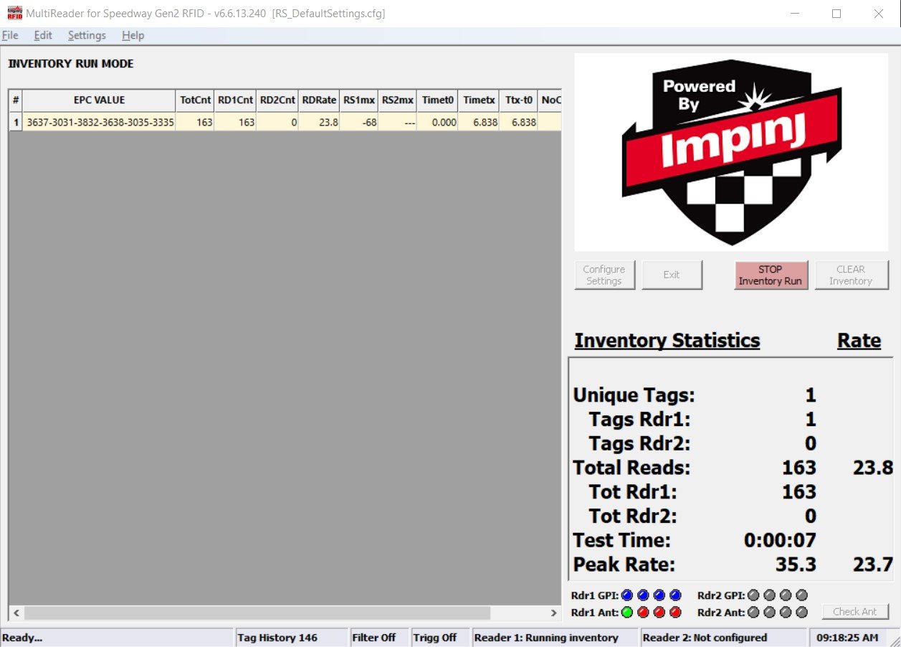Viewport: 901px width, 647px height.
Task: Click the last red Rdr1 Ant indicator
Action: coord(674,613)
